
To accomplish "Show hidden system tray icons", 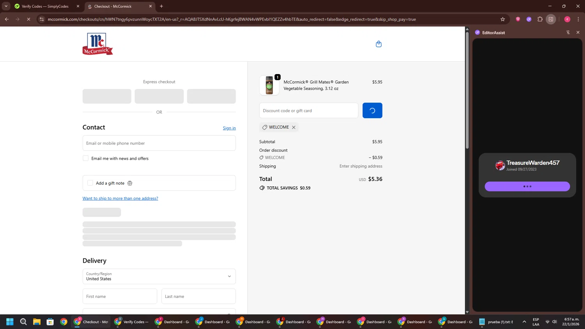I will (524, 322).
